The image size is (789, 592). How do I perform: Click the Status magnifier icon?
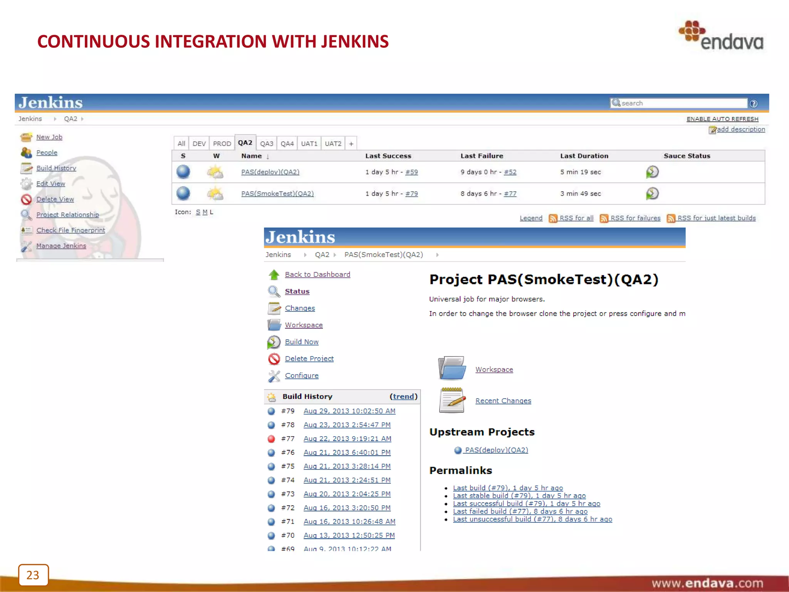point(274,291)
